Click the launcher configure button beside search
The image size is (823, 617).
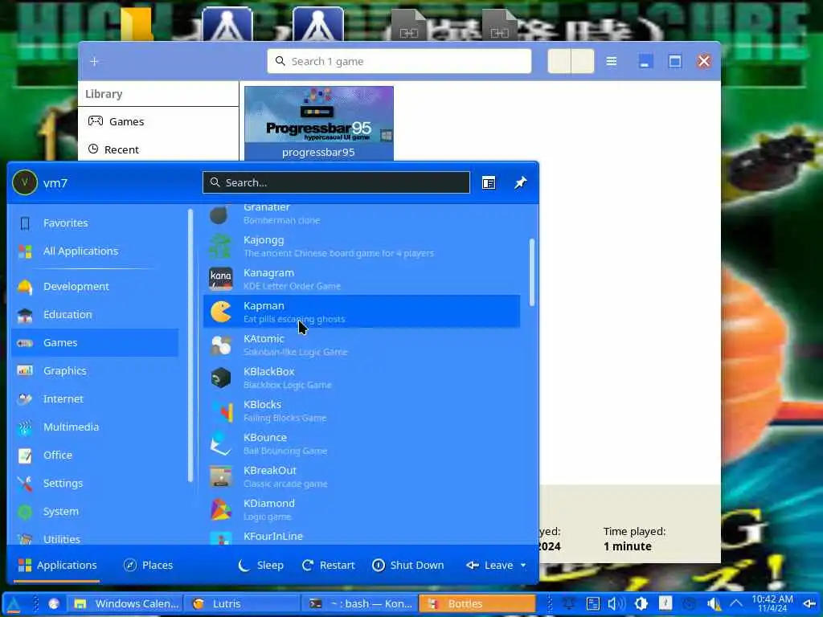click(489, 182)
